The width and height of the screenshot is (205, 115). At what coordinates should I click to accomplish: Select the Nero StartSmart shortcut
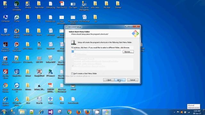click(x=17, y=47)
